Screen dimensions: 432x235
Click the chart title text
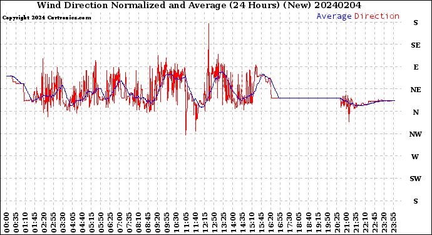199,5
